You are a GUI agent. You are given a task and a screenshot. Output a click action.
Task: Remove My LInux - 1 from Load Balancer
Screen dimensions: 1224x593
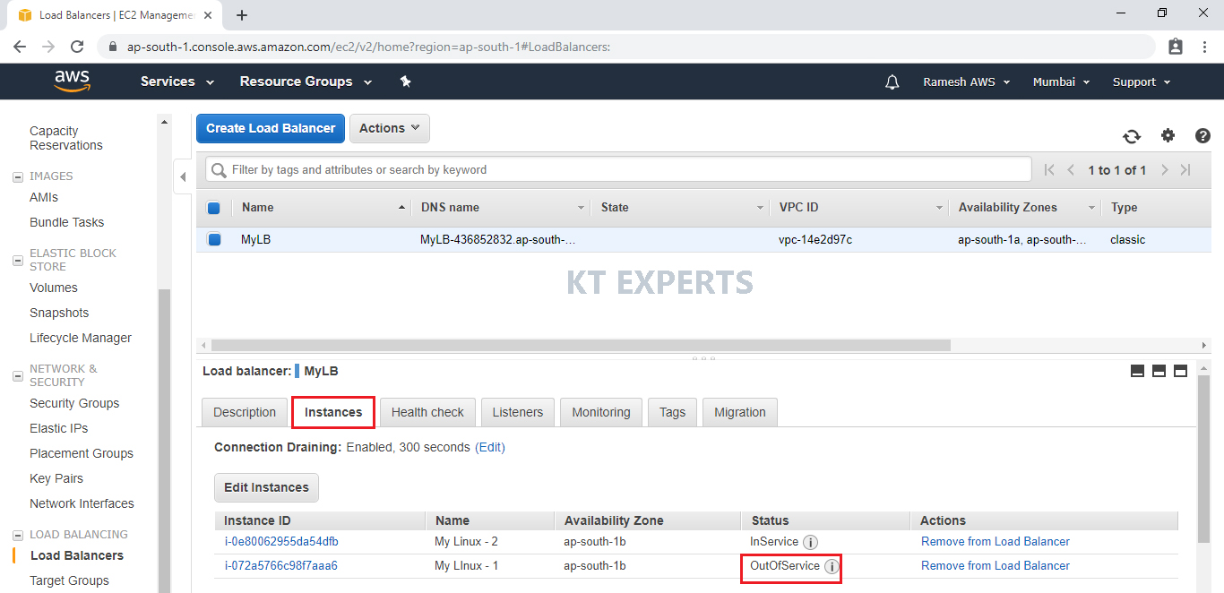click(996, 566)
